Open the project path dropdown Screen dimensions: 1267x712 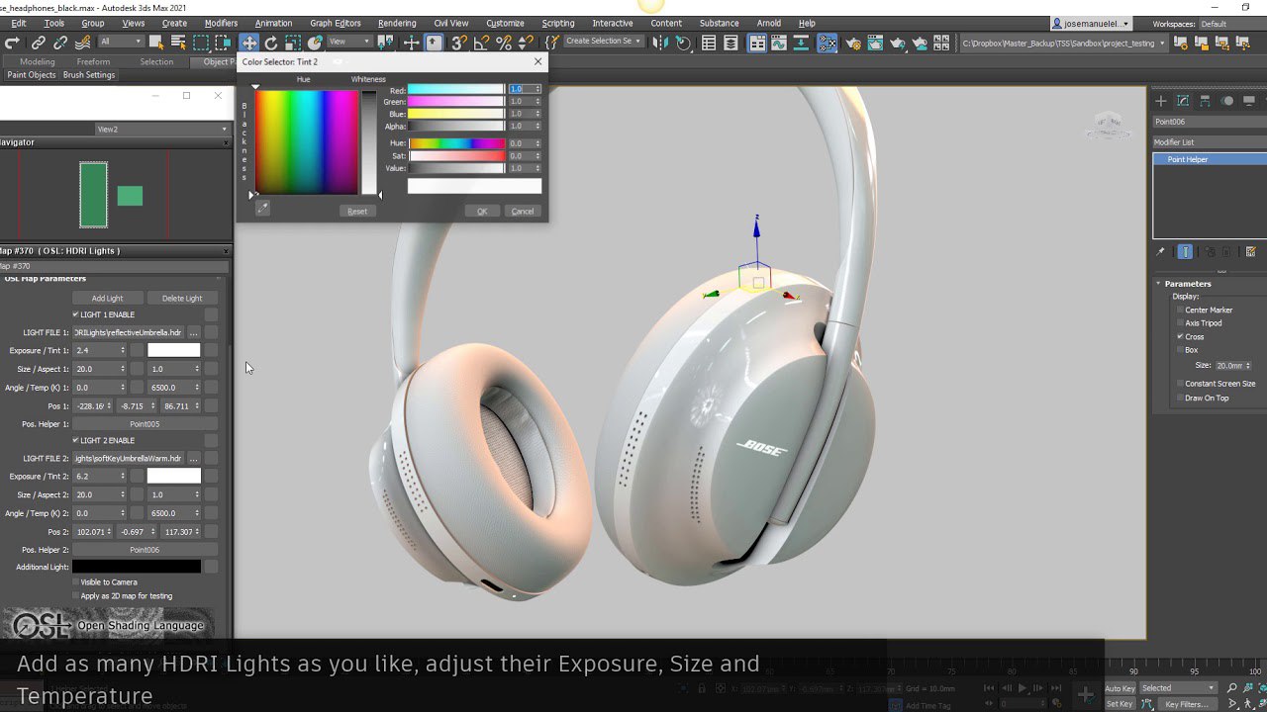coord(1063,43)
